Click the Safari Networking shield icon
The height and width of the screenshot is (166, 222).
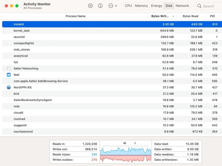pyautogui.click(x=9, y=68)
